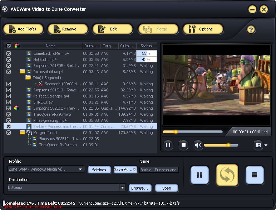Click the file icon of SHREK3.avi
Viewport: 276px width, 210px height.
point(29,102)
